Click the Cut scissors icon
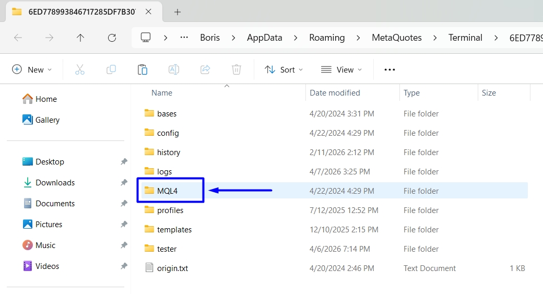The width and height of the screenshot is (543, 294). coord(79,69)
